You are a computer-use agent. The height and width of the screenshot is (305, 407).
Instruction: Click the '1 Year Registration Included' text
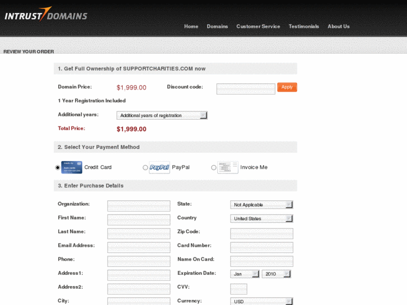click(92, 101)
